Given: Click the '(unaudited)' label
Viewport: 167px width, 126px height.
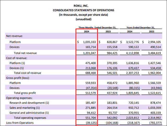Looking at the screenshot, I should click(83, 19).
